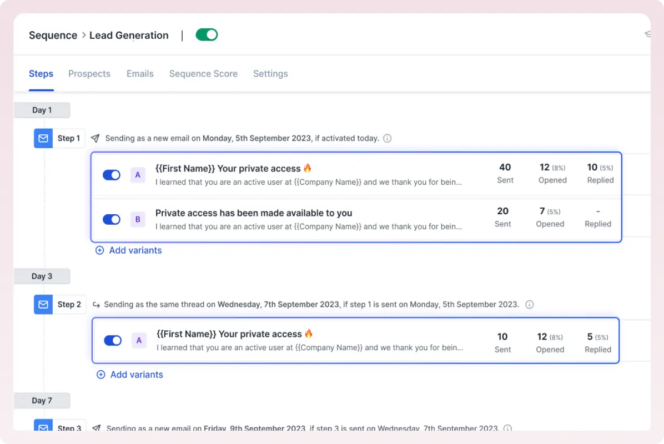Viewport: 664px width, 444px height.
Task: Switch to the Prospects tab
Action: [89, 73]
